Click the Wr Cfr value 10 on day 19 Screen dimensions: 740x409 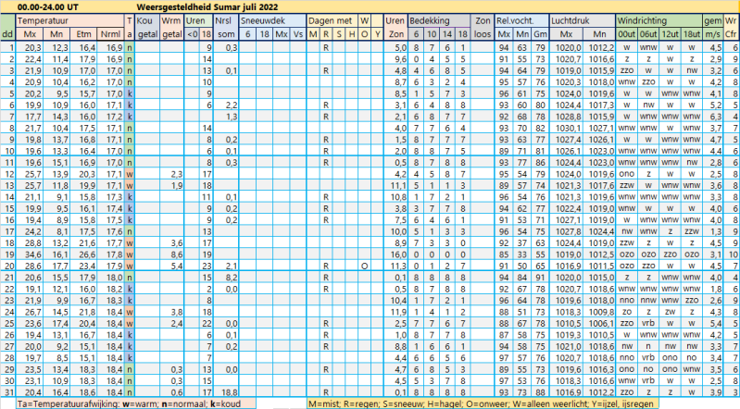(733, 254)
